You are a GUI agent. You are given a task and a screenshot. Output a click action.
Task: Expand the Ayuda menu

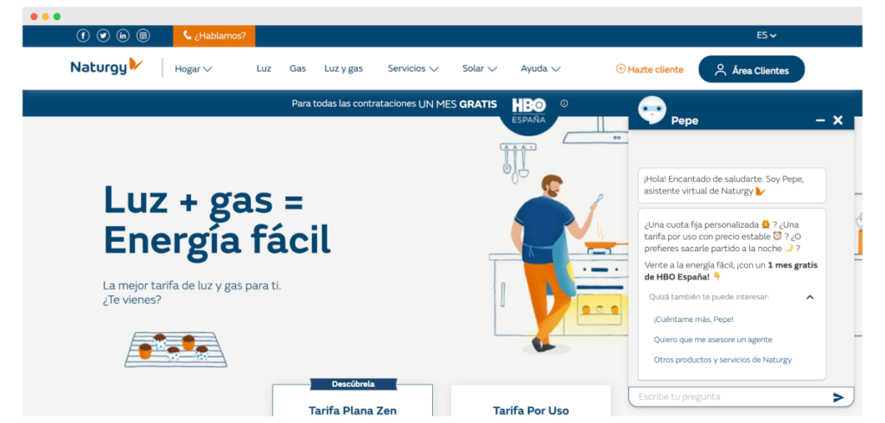tap(540, 68)
